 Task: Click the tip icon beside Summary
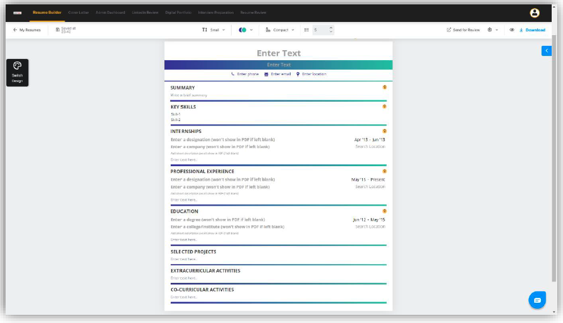[x=385, y=87]
